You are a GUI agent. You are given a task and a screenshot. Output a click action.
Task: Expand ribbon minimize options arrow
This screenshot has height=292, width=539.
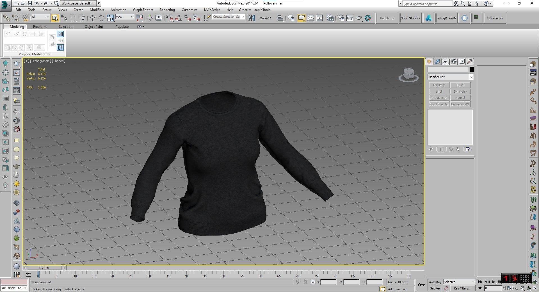[143, 27]
